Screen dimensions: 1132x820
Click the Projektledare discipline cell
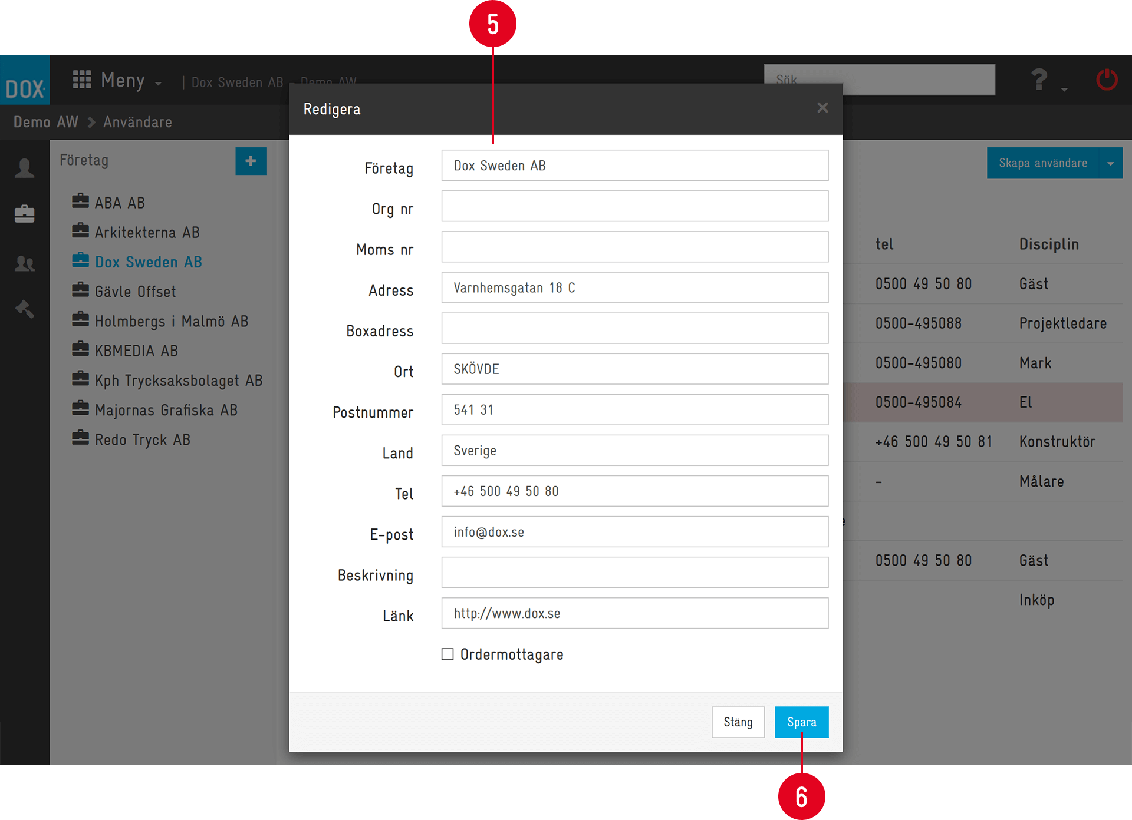coord(1062,323)
